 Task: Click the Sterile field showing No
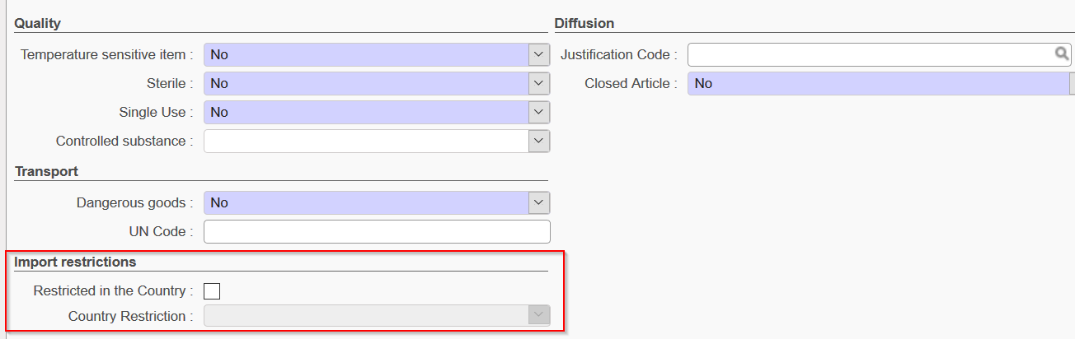tap(366, 83)
